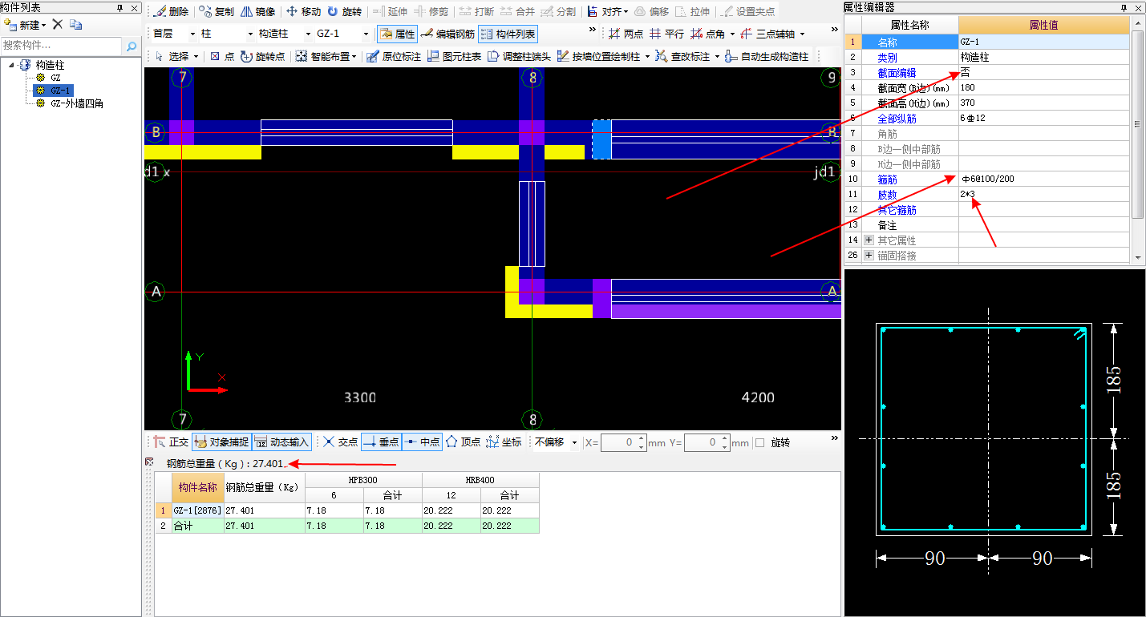The height and width of the screenshot is (617, 1146).
Task: Click 调整柱端头 (adjust column end)
Action: pos(520,57)
